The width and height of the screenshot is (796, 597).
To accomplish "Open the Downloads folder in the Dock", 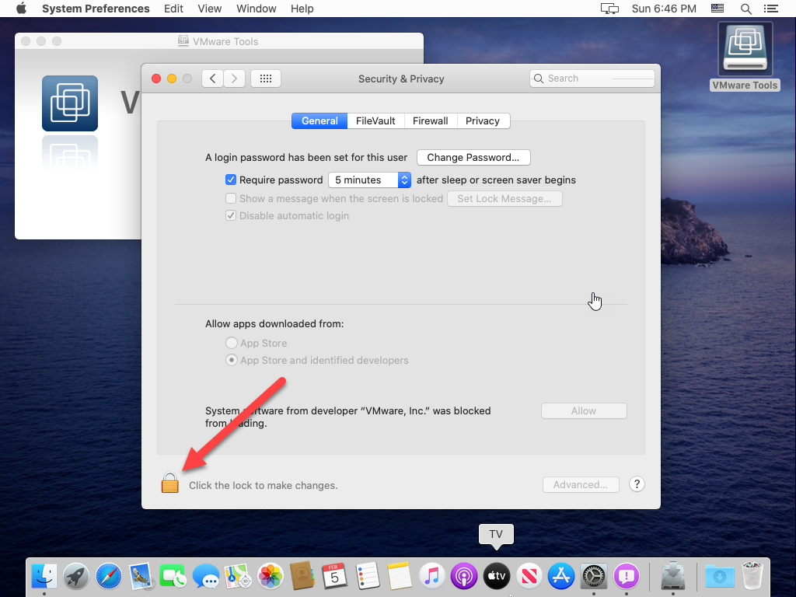I will click(x=719, y=576).
